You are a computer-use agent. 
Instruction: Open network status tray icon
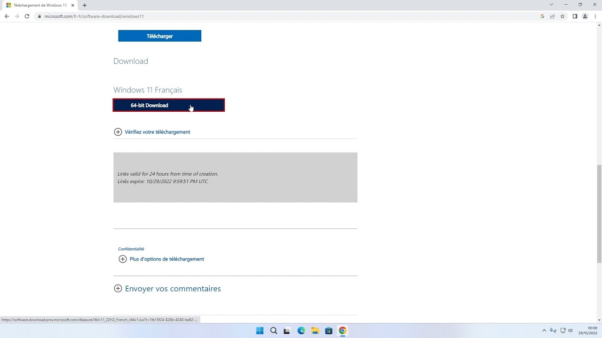563,330
